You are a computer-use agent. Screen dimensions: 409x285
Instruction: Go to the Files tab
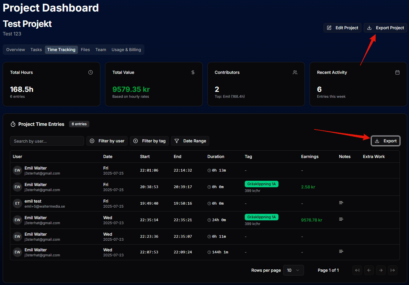point(85,50)
